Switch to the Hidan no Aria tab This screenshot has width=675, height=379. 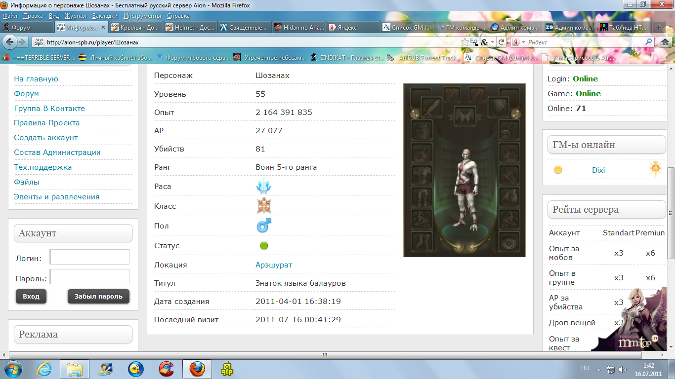tap(298, 28)
